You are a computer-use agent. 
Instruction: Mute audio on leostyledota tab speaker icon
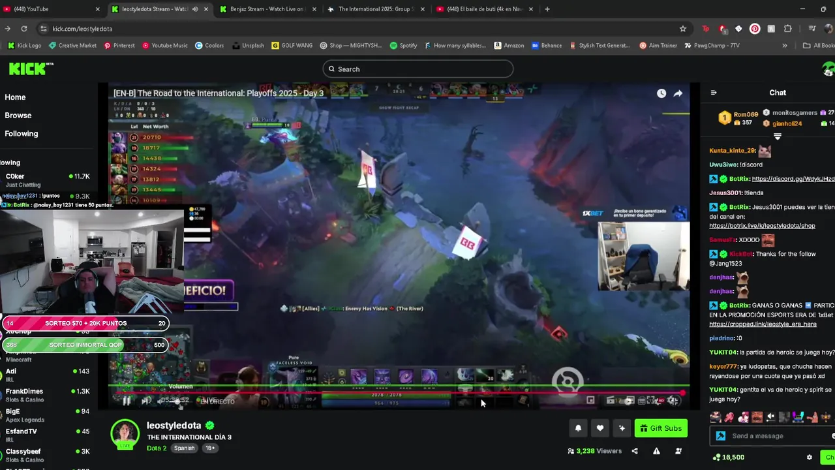pos(194,9)
